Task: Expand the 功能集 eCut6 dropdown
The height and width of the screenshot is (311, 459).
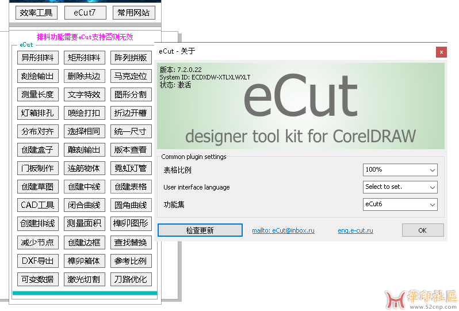Action: [x=400, y=204]
